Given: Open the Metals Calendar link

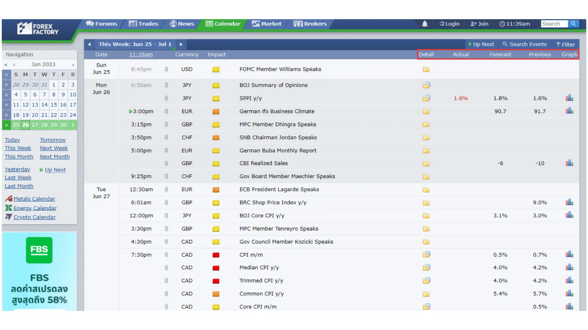Looking at the screenshot, I should [34, 199].
